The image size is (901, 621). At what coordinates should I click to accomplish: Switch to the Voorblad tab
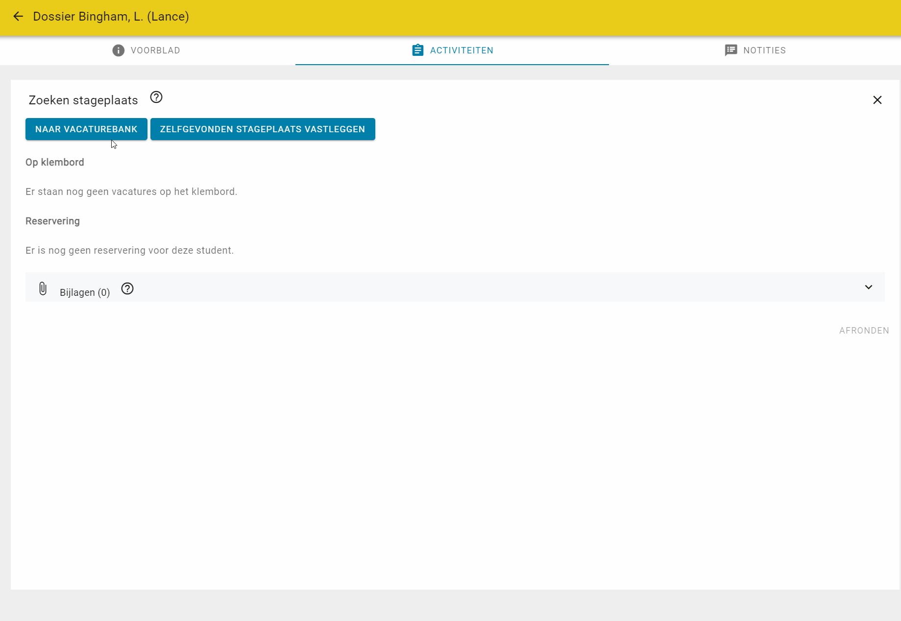tap(146, 50)
